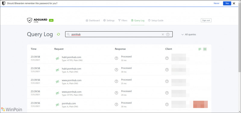Click the AdGuard Home shield logo
241x113 pixels.
pos(30,20)
